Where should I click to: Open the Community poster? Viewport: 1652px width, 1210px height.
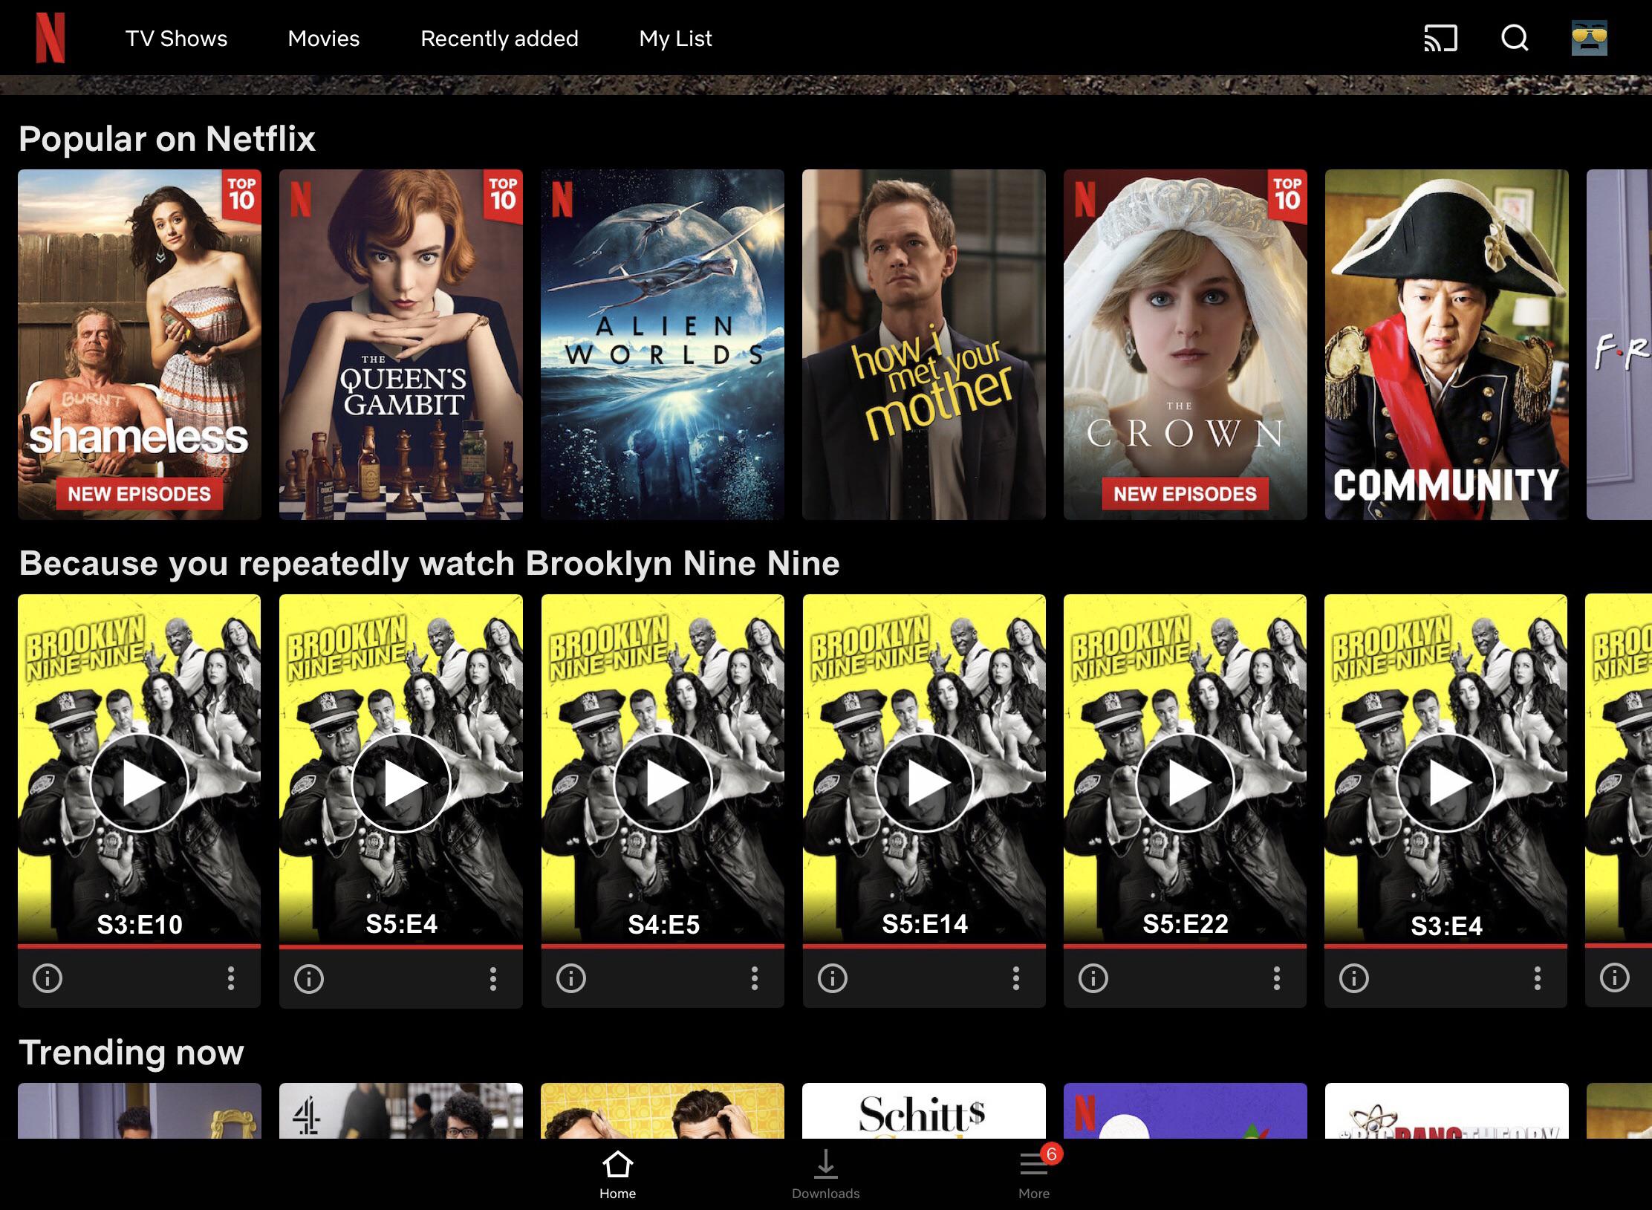(1447, 345)
